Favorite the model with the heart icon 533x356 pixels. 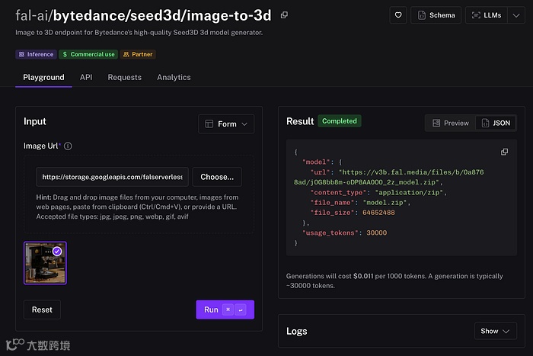(398, 15)
